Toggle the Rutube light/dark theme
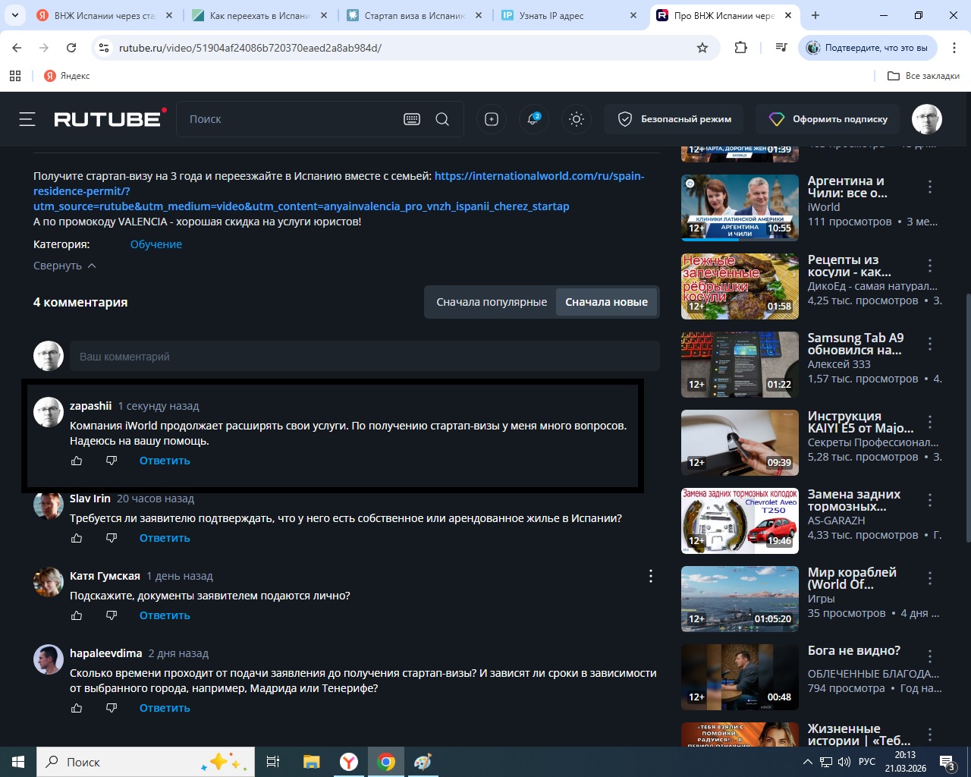The image size is (971, 777). point(577,119)
